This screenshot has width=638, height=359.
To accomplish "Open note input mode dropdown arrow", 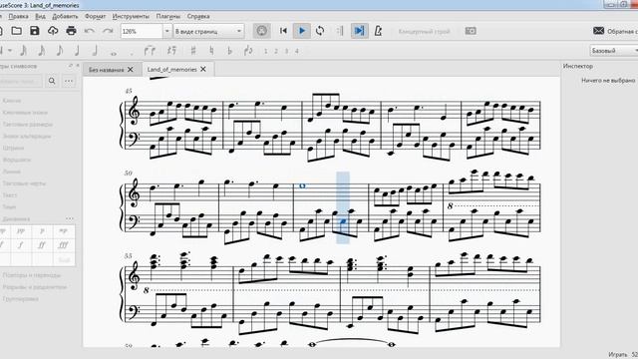I will coord(10,51).
